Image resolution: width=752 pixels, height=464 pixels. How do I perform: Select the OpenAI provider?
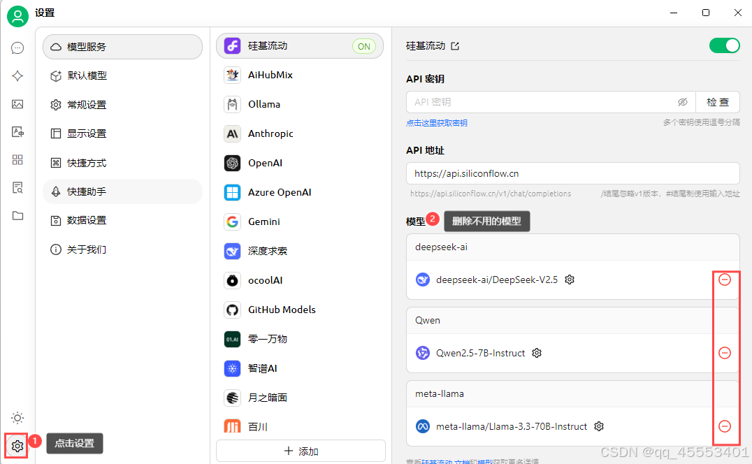tap(300, 163)
